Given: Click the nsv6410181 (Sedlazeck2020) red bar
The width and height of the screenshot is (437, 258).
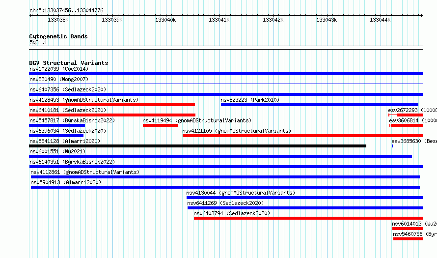Looking at the screenshot, I should (112, 115).
